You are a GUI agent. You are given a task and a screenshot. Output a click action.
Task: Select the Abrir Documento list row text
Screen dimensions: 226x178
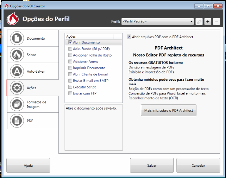pos(86,42)
